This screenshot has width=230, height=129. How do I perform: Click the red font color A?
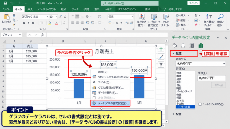[x=57, y=23]
